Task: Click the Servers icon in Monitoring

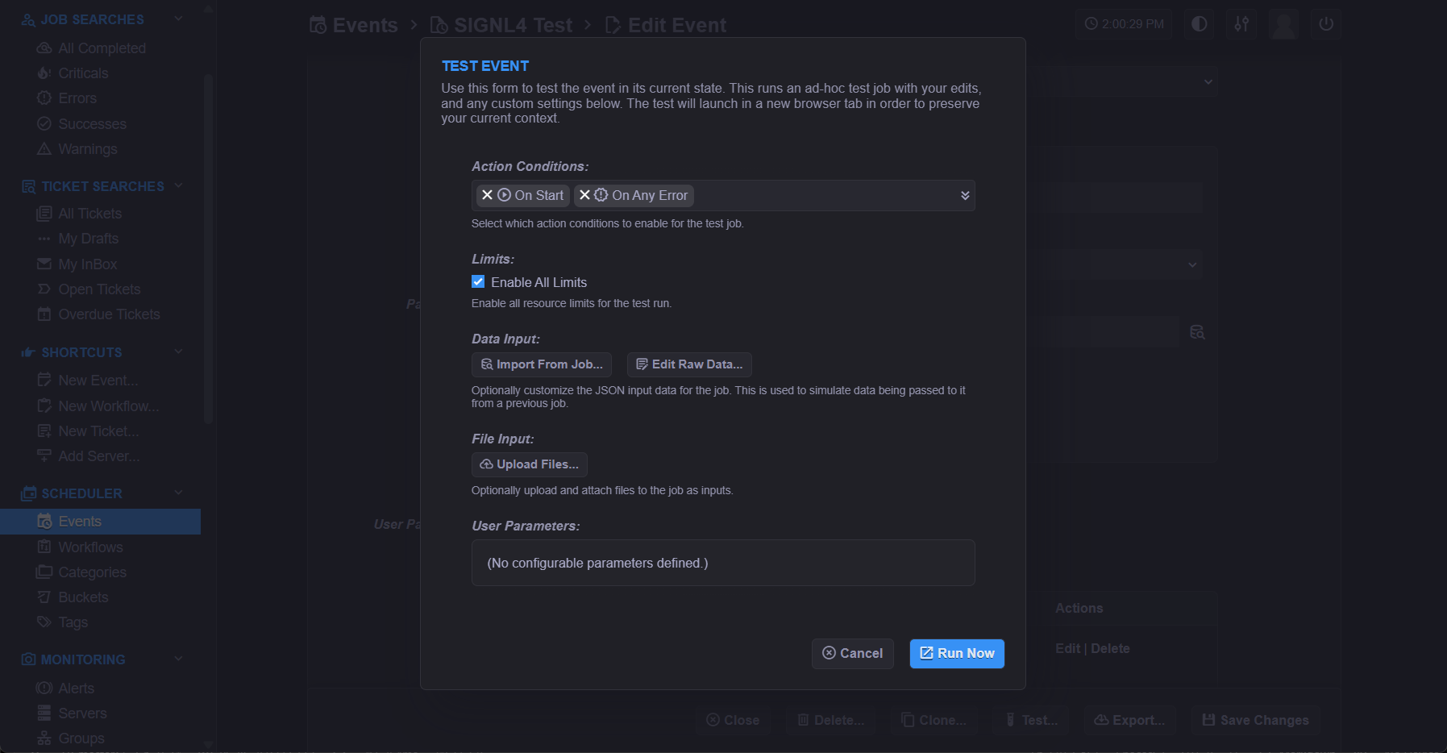Action: [44, 713]
